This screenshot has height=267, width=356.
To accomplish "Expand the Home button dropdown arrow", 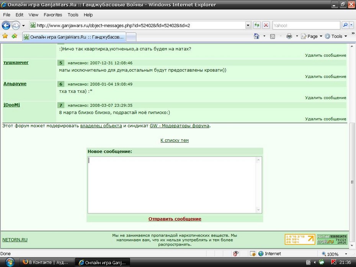I will click(264, 36).
